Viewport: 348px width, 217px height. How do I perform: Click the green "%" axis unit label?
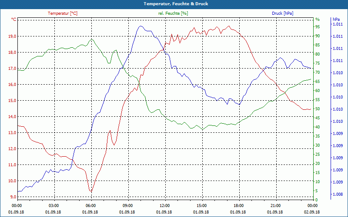[x=318, y=20]
